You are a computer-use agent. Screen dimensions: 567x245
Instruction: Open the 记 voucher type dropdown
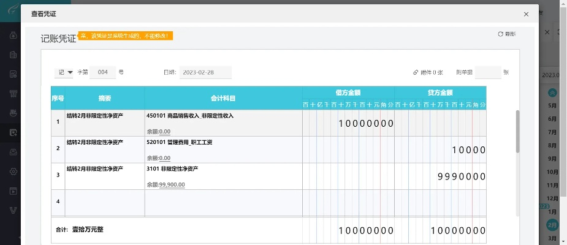tap(65, 72)
